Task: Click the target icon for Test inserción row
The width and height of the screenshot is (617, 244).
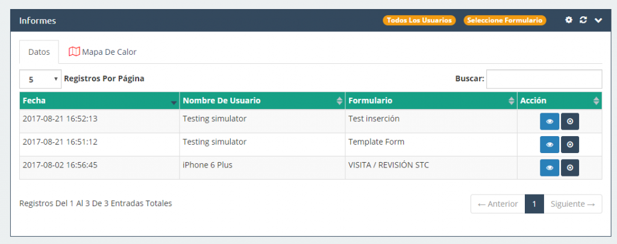Action: pos(570,122)
